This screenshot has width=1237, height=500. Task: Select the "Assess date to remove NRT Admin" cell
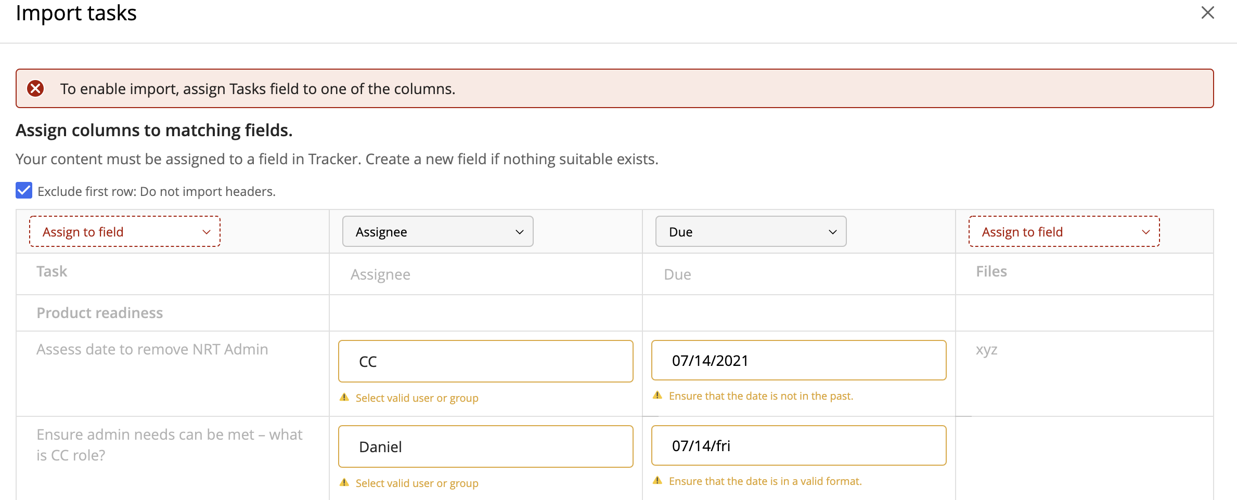pos(152,349)
